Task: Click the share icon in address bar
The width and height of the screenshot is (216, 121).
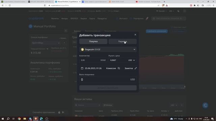Action: (x=158, y=5)
